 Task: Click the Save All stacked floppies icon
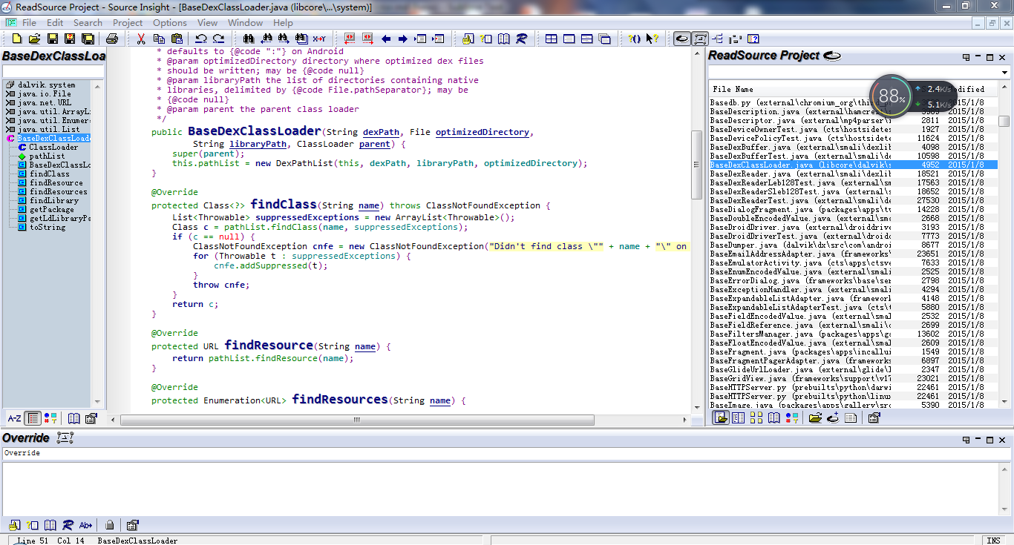[88, 39]
